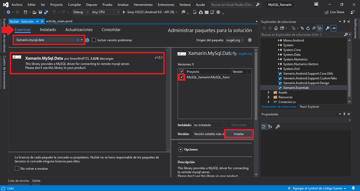This screenshot has height=191, width=360.
Task: Open the Android SDK Manager icon
Action: point(201,12)
